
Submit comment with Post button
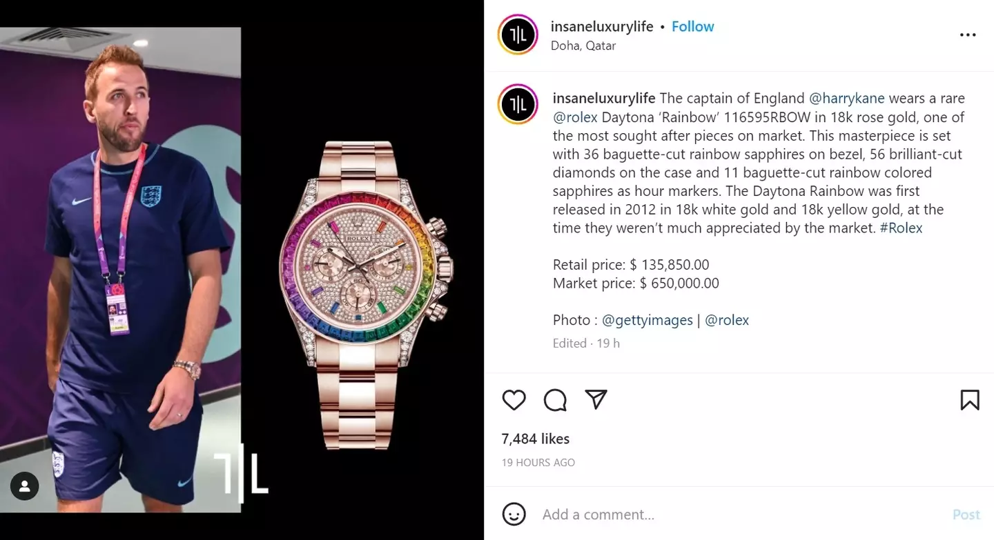click(966, 514)
